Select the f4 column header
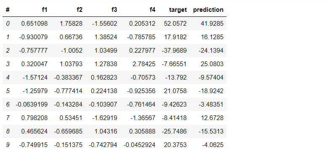This screenshot has width=328, height=155. 152,10
